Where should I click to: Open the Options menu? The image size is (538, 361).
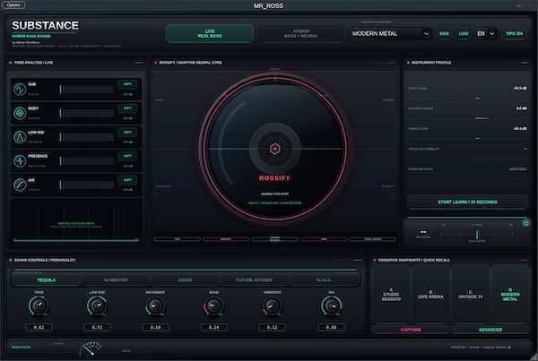[x=13, y=5]
